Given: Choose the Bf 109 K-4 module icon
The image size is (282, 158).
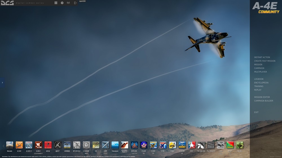Looking at the screenshot, I should tap(77, 145).
